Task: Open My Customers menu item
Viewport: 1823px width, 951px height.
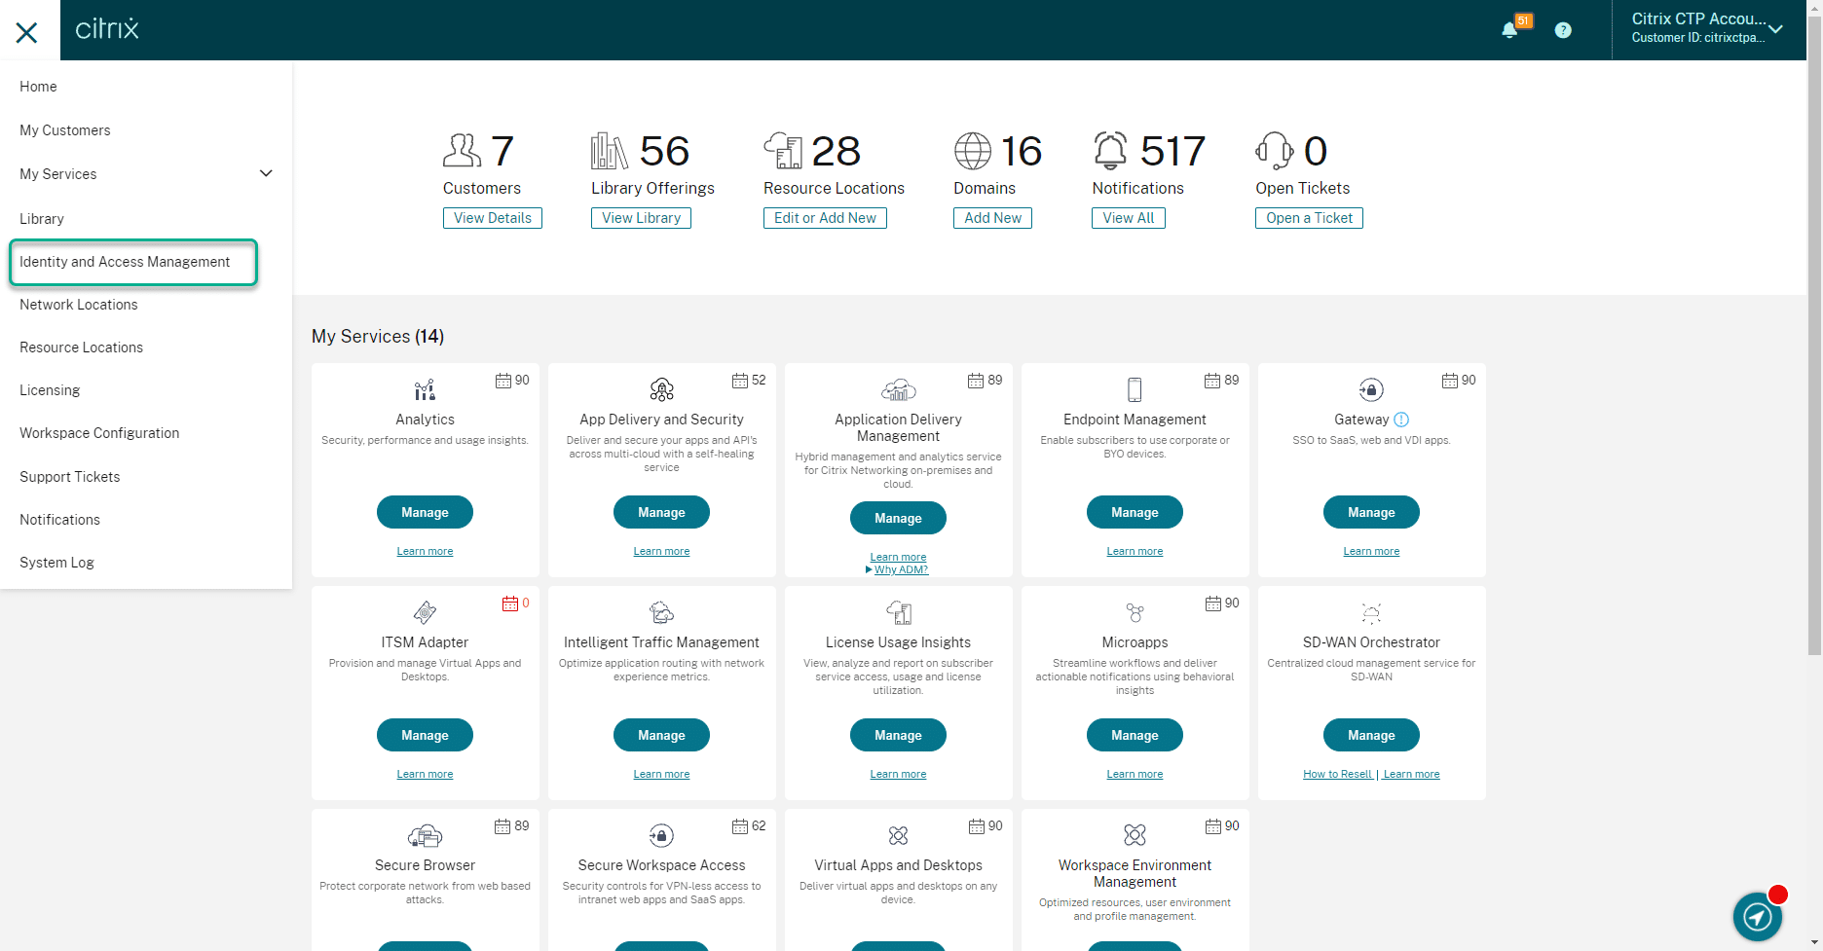Action: tap(65, 130)
